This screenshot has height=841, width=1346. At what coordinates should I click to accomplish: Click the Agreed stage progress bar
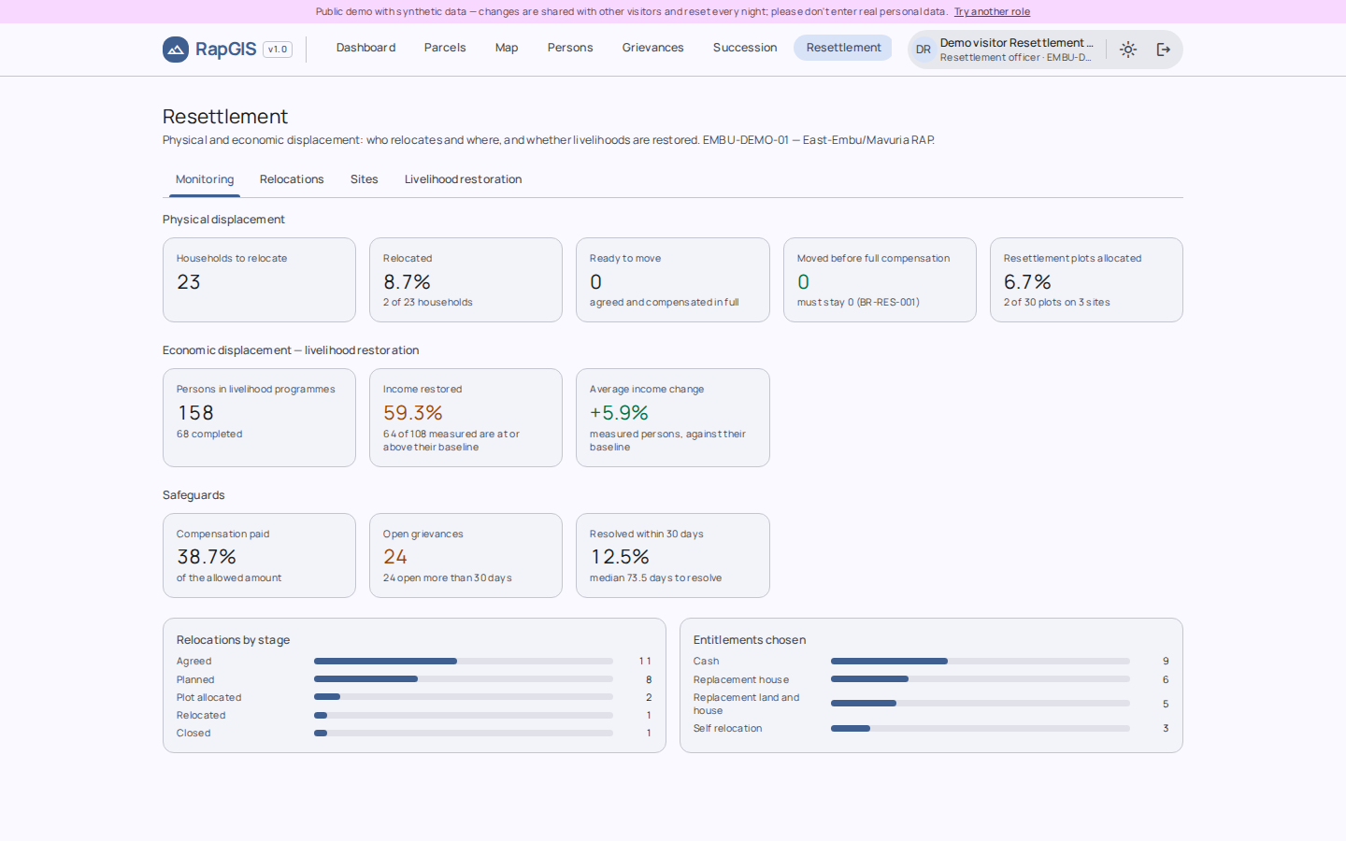(x=464, y=662)
